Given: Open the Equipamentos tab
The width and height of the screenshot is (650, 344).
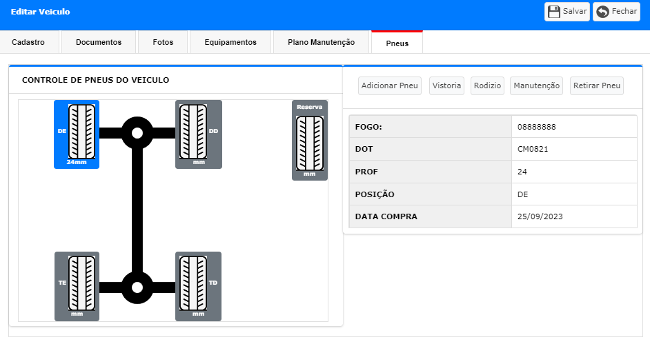Looking at the screenshot, I should coord(230,42).
